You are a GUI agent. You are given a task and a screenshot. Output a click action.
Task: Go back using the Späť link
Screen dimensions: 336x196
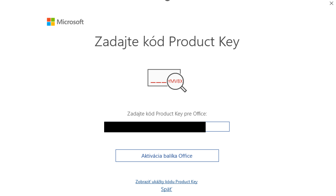point(166,189)
